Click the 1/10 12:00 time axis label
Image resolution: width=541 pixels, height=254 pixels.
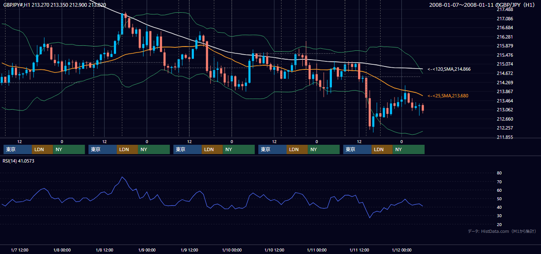click(274, 250)
